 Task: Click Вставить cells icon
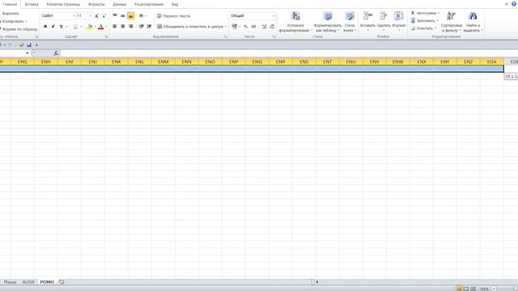click(x=367, y=16)
